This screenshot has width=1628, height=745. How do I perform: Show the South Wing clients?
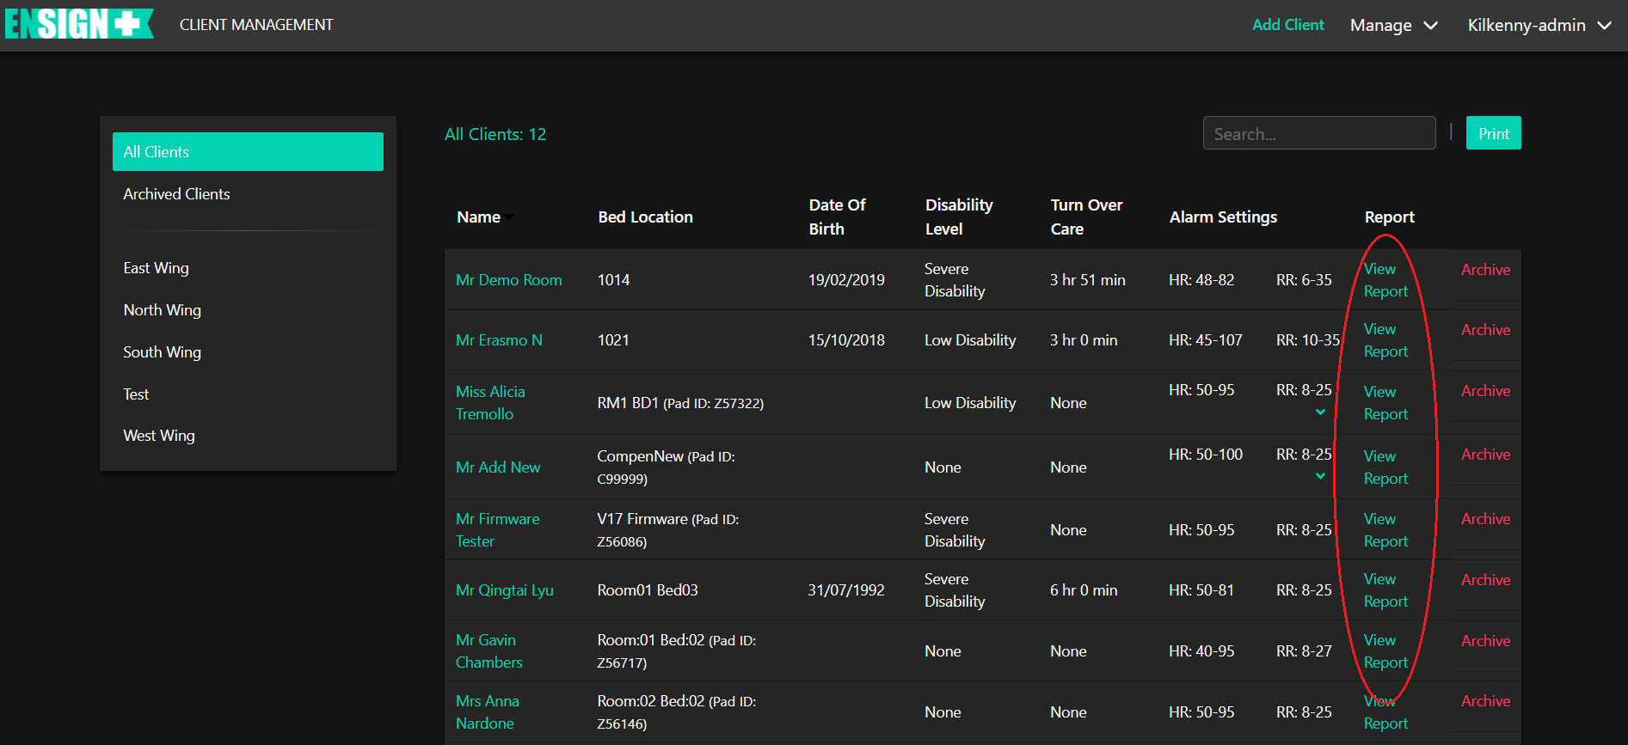pos(162,352)
